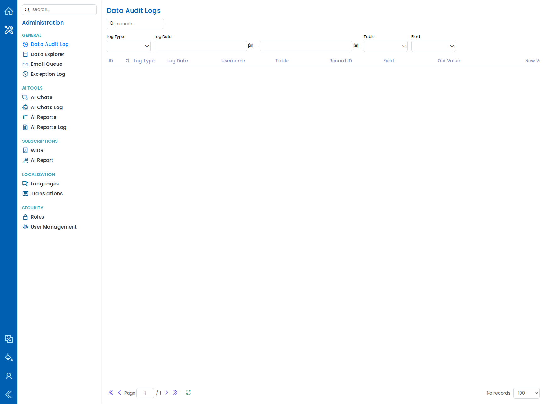Sort by Old Value column header

coord(449,61)
